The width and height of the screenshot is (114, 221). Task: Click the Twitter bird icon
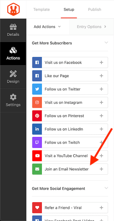[37, 89]
